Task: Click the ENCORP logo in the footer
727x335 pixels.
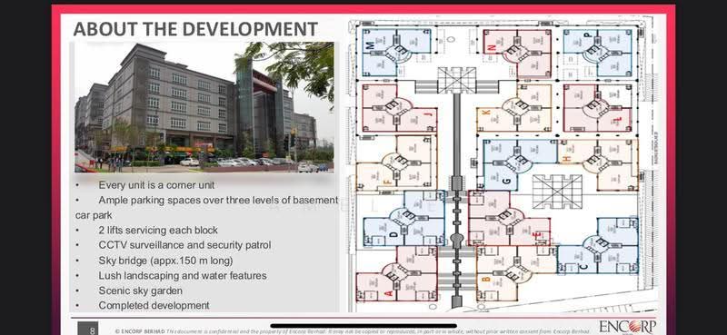Action: click(627, 327)
